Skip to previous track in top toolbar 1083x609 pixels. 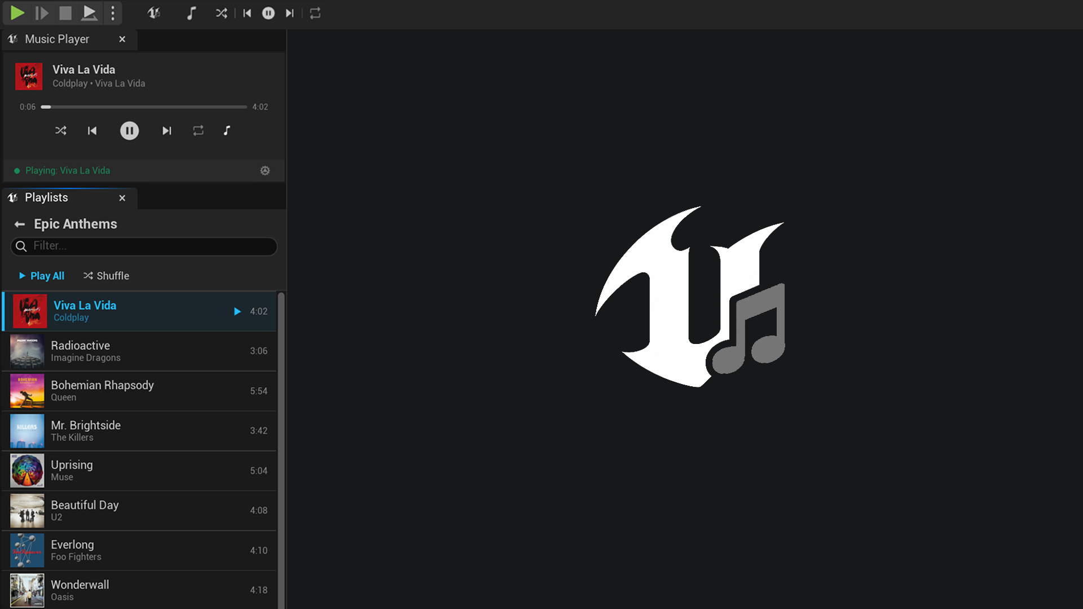[247, 13]
